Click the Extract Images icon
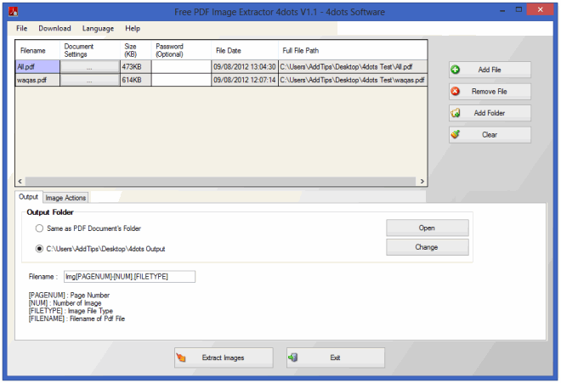 [181, 358]
